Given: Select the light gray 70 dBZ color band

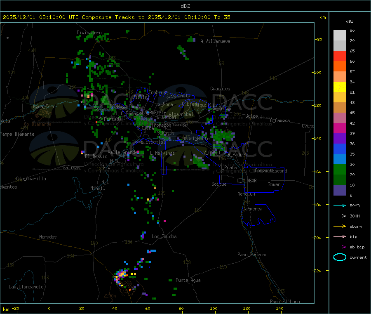Looking at the screenshot, I should pos(340,35).
